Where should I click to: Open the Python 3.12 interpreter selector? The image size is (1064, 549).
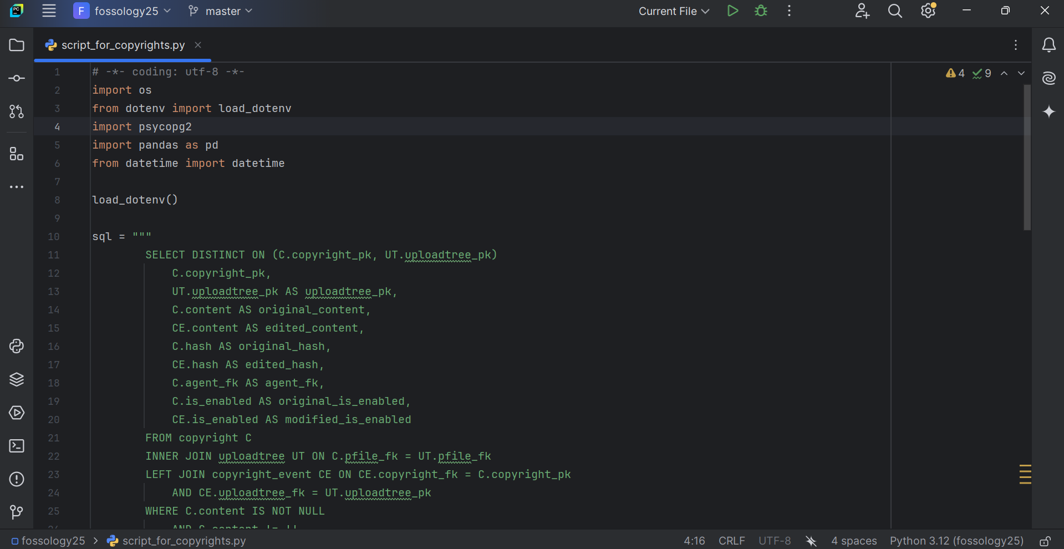(956, 541)
